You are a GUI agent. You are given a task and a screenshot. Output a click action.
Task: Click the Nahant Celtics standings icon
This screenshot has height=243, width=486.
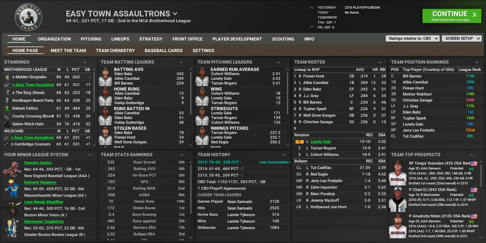[7, 108]
